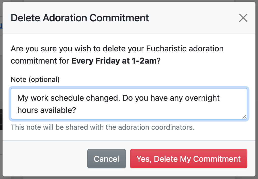Image resolution: width=258 pixels, height=179 pixels.
Task: Close the dialog with the X icon
Action: 243,18
